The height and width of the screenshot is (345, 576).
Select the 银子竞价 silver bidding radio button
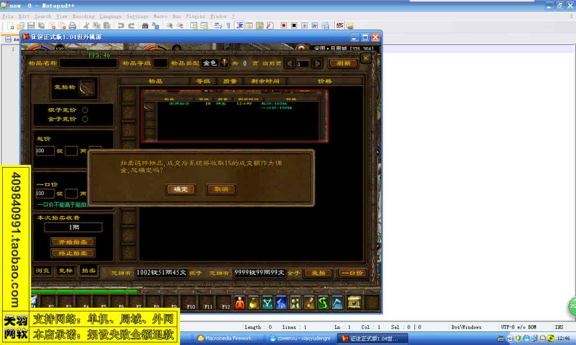pos(85,110)
